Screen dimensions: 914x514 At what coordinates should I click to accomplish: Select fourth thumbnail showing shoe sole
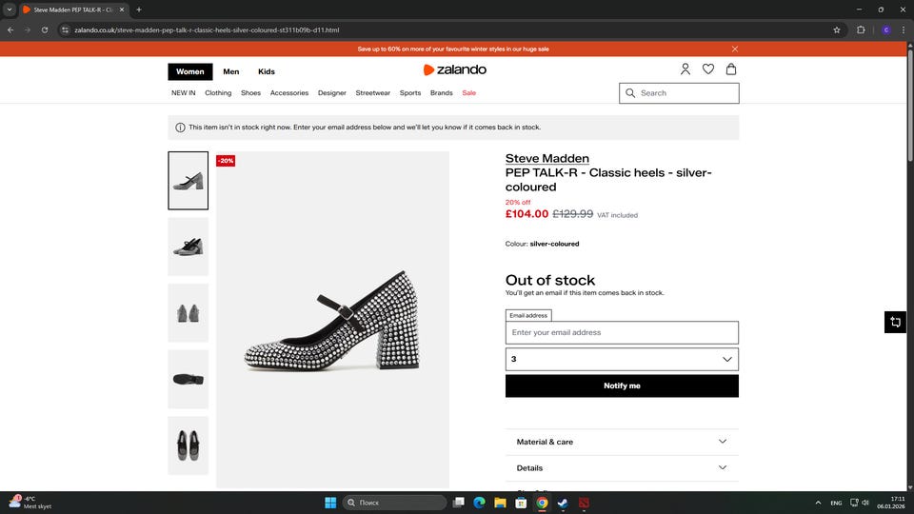click(189, 380)
